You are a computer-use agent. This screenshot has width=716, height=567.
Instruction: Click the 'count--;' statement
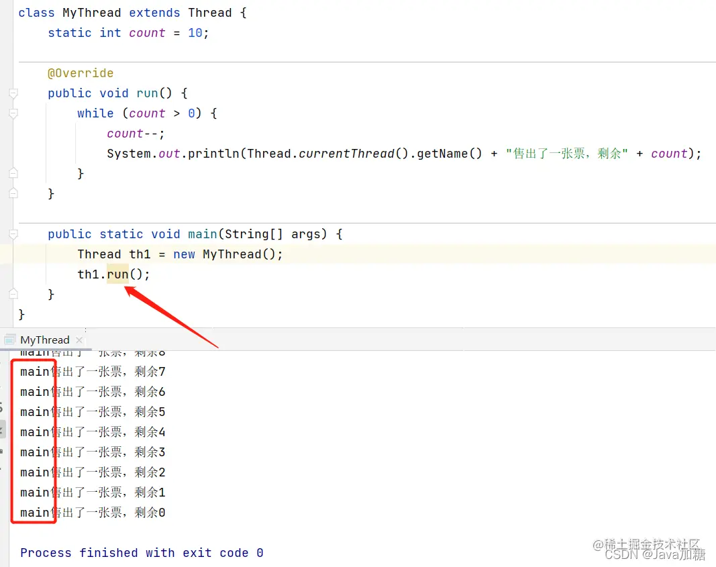pos(136,134)
